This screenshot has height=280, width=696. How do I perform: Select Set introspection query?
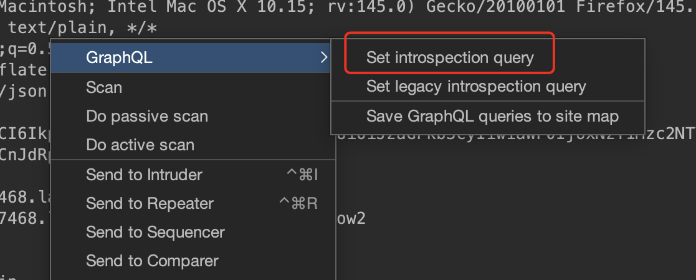click(449, 58)
